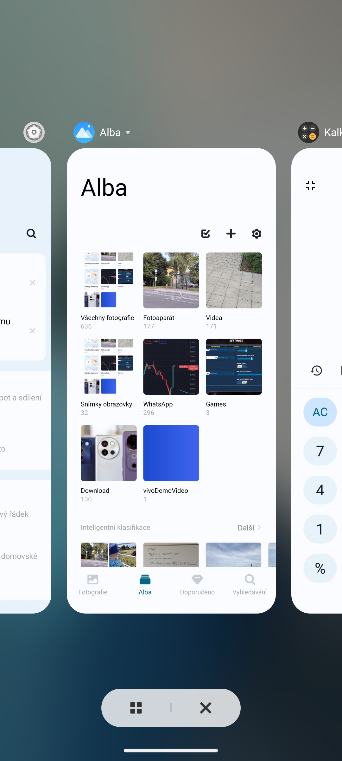Open gallery settings gear icon
This screenshot has width=342, height=761.
256,234
